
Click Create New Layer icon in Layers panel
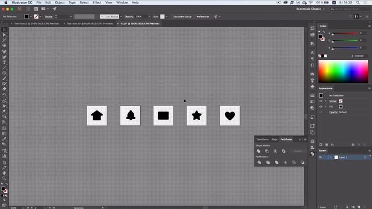click(x=359, y=207)
